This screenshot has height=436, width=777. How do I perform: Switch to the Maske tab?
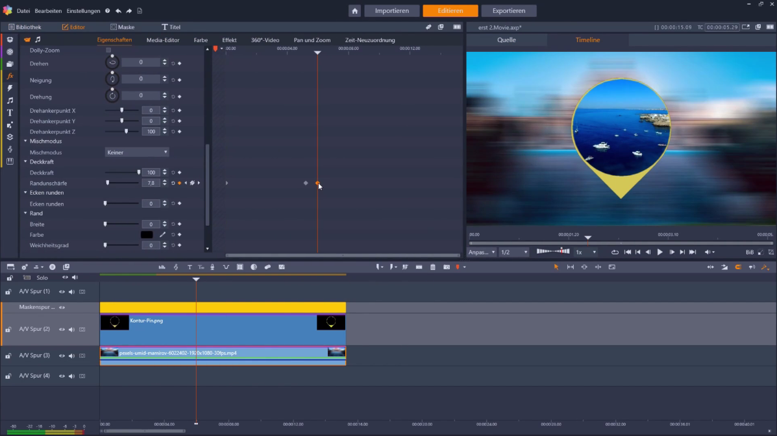point(123,27)
